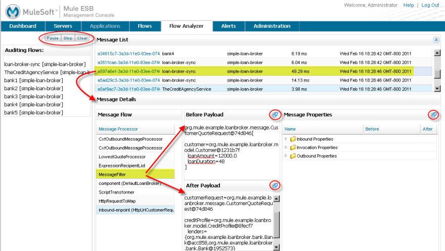
Task: Select loan-broker-sync auditing flow
Action: (45, 64)
